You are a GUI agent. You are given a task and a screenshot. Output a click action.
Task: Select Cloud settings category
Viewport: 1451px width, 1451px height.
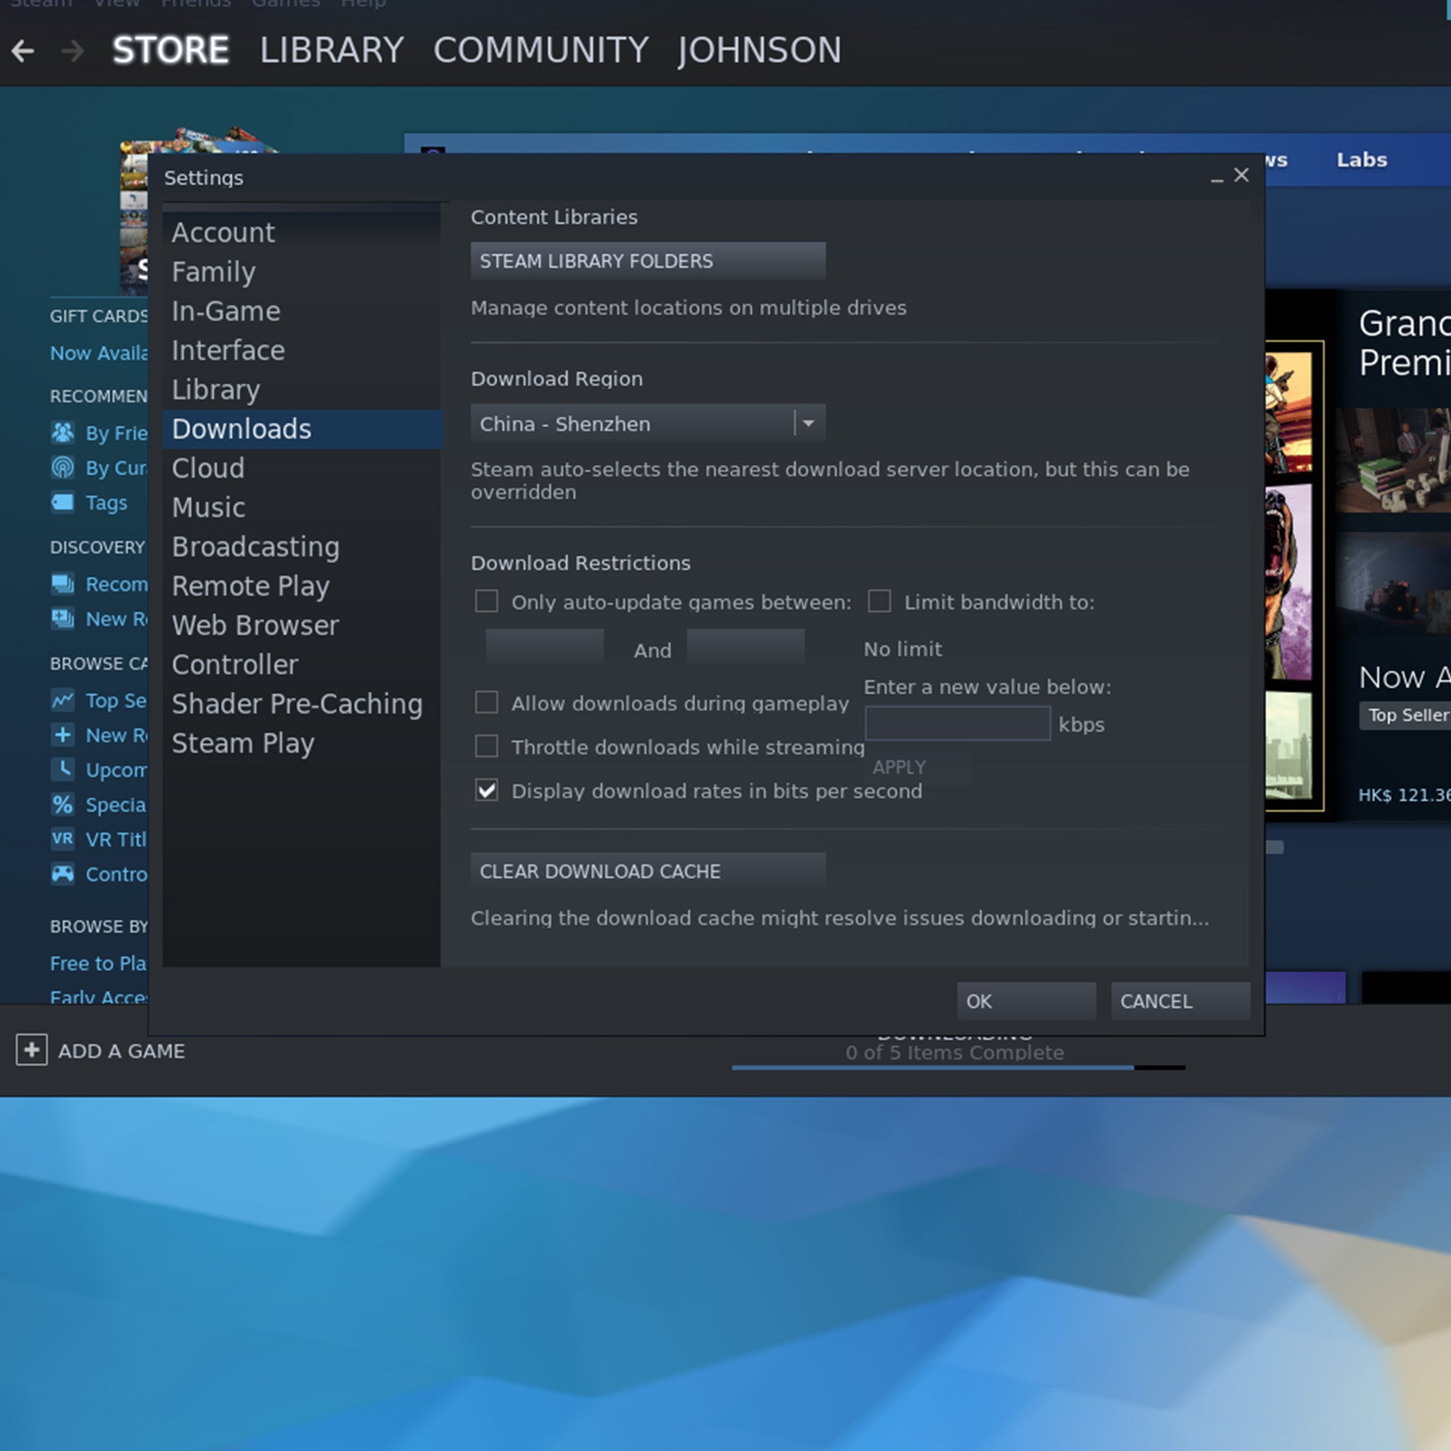point(302,468)
